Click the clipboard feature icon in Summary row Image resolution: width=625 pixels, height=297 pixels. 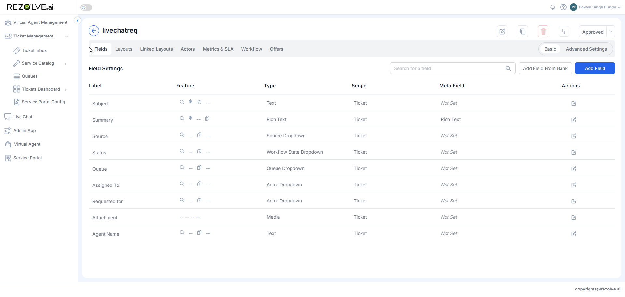pyautogui.click(x=207, y=118)
